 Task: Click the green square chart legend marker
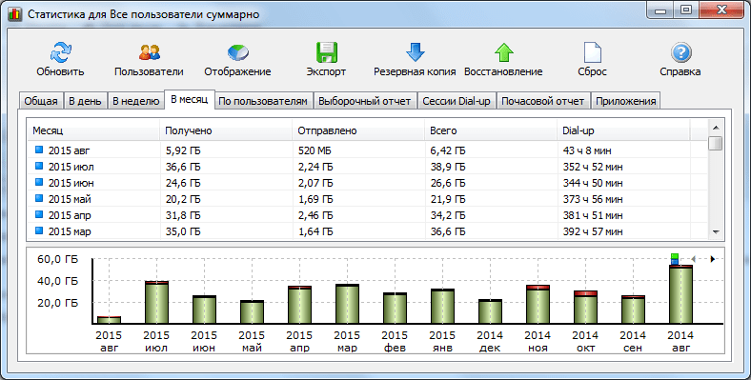[x=675, y=256]
